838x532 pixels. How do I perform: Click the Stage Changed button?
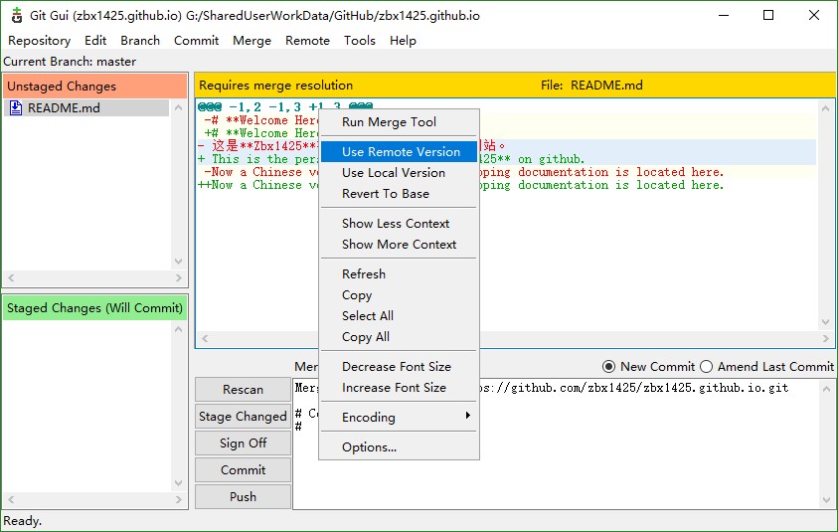click(x=243, y=416)
